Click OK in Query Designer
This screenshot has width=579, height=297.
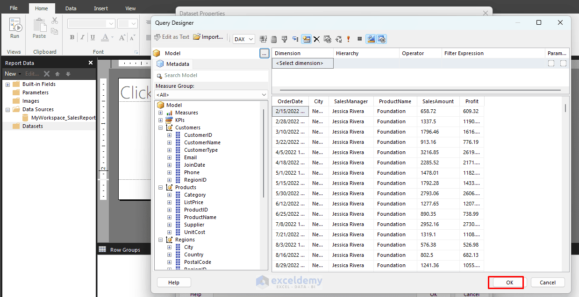(x=509, y=283)
